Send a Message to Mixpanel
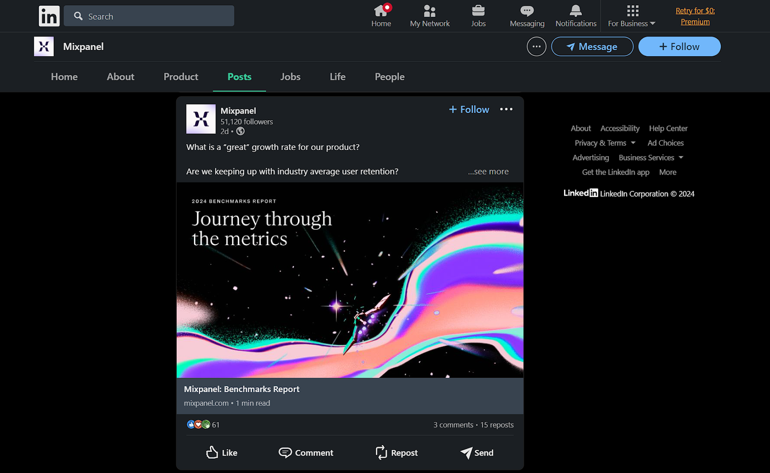Screen dimensions: 770x473 [592, 47]
